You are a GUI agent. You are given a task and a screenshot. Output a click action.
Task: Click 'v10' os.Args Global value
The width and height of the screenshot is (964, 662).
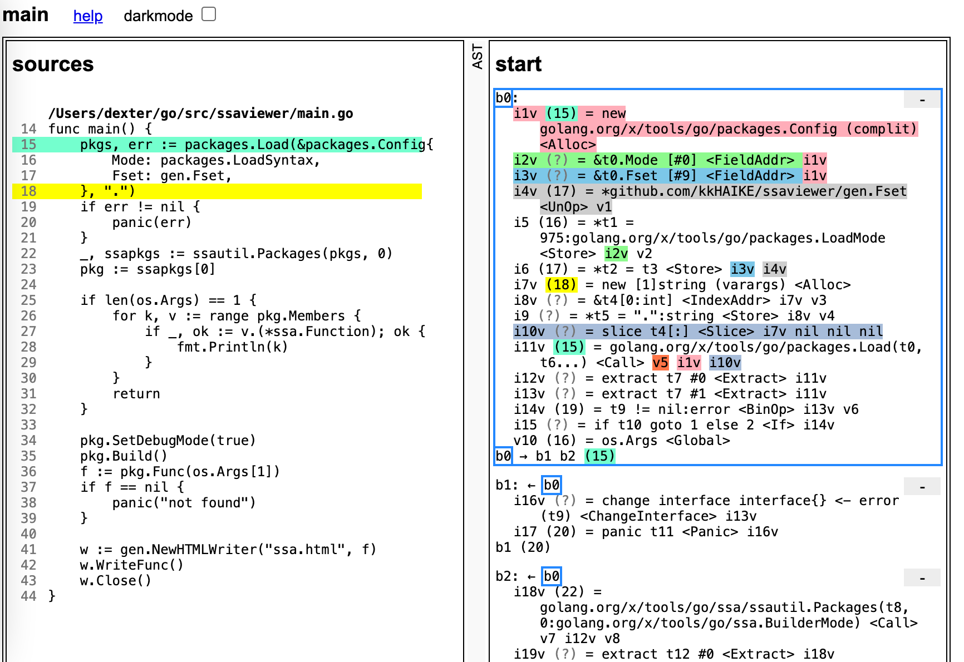pos(622,441)
